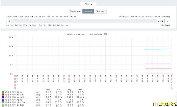Move back 7d using left-side link
Image resolution: width=177 pixels, height=107 pixels.
point(16,26)
